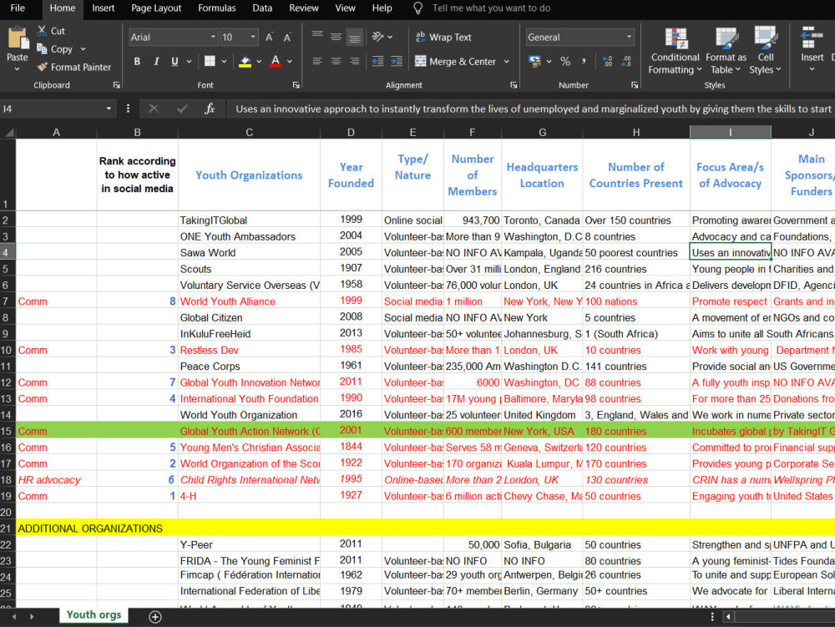Click the scroll left arrow of sheet scrollbar

click(728, 617)
